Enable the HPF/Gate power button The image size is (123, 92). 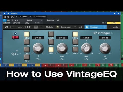[42, 27]
